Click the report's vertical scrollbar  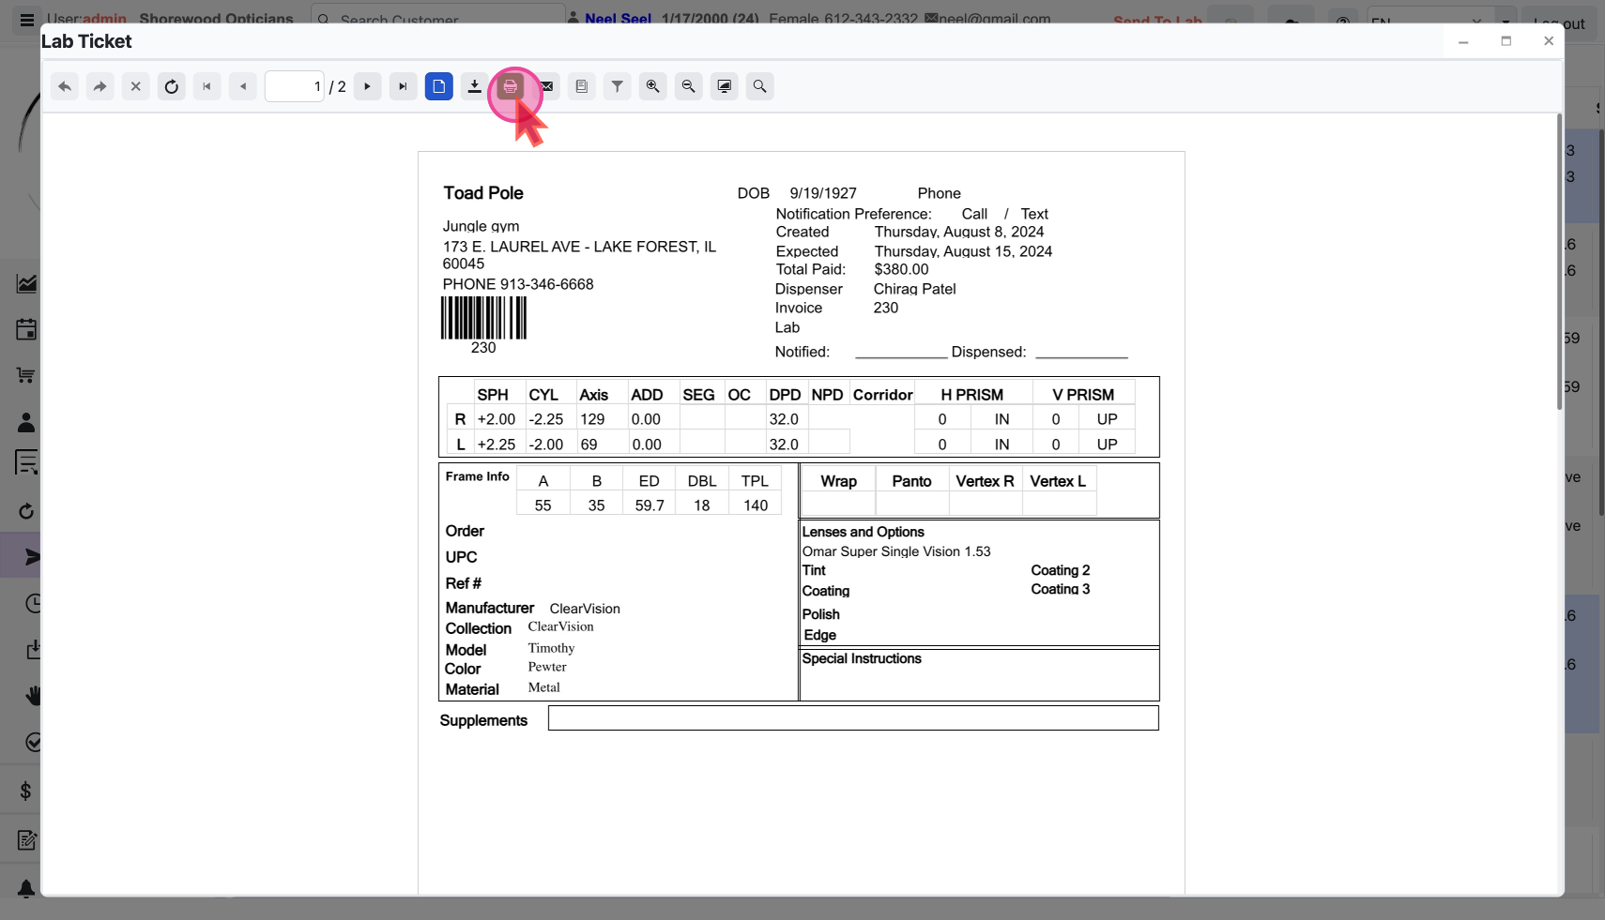1559,263
